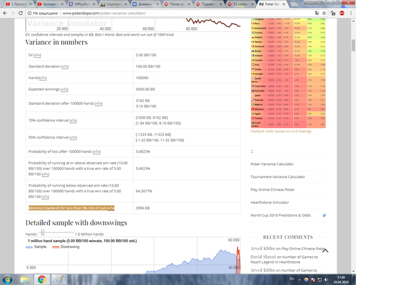This screenshot has height=285, width=417.
Task: Bookmark this page with the star
Action: click(324, 13)
